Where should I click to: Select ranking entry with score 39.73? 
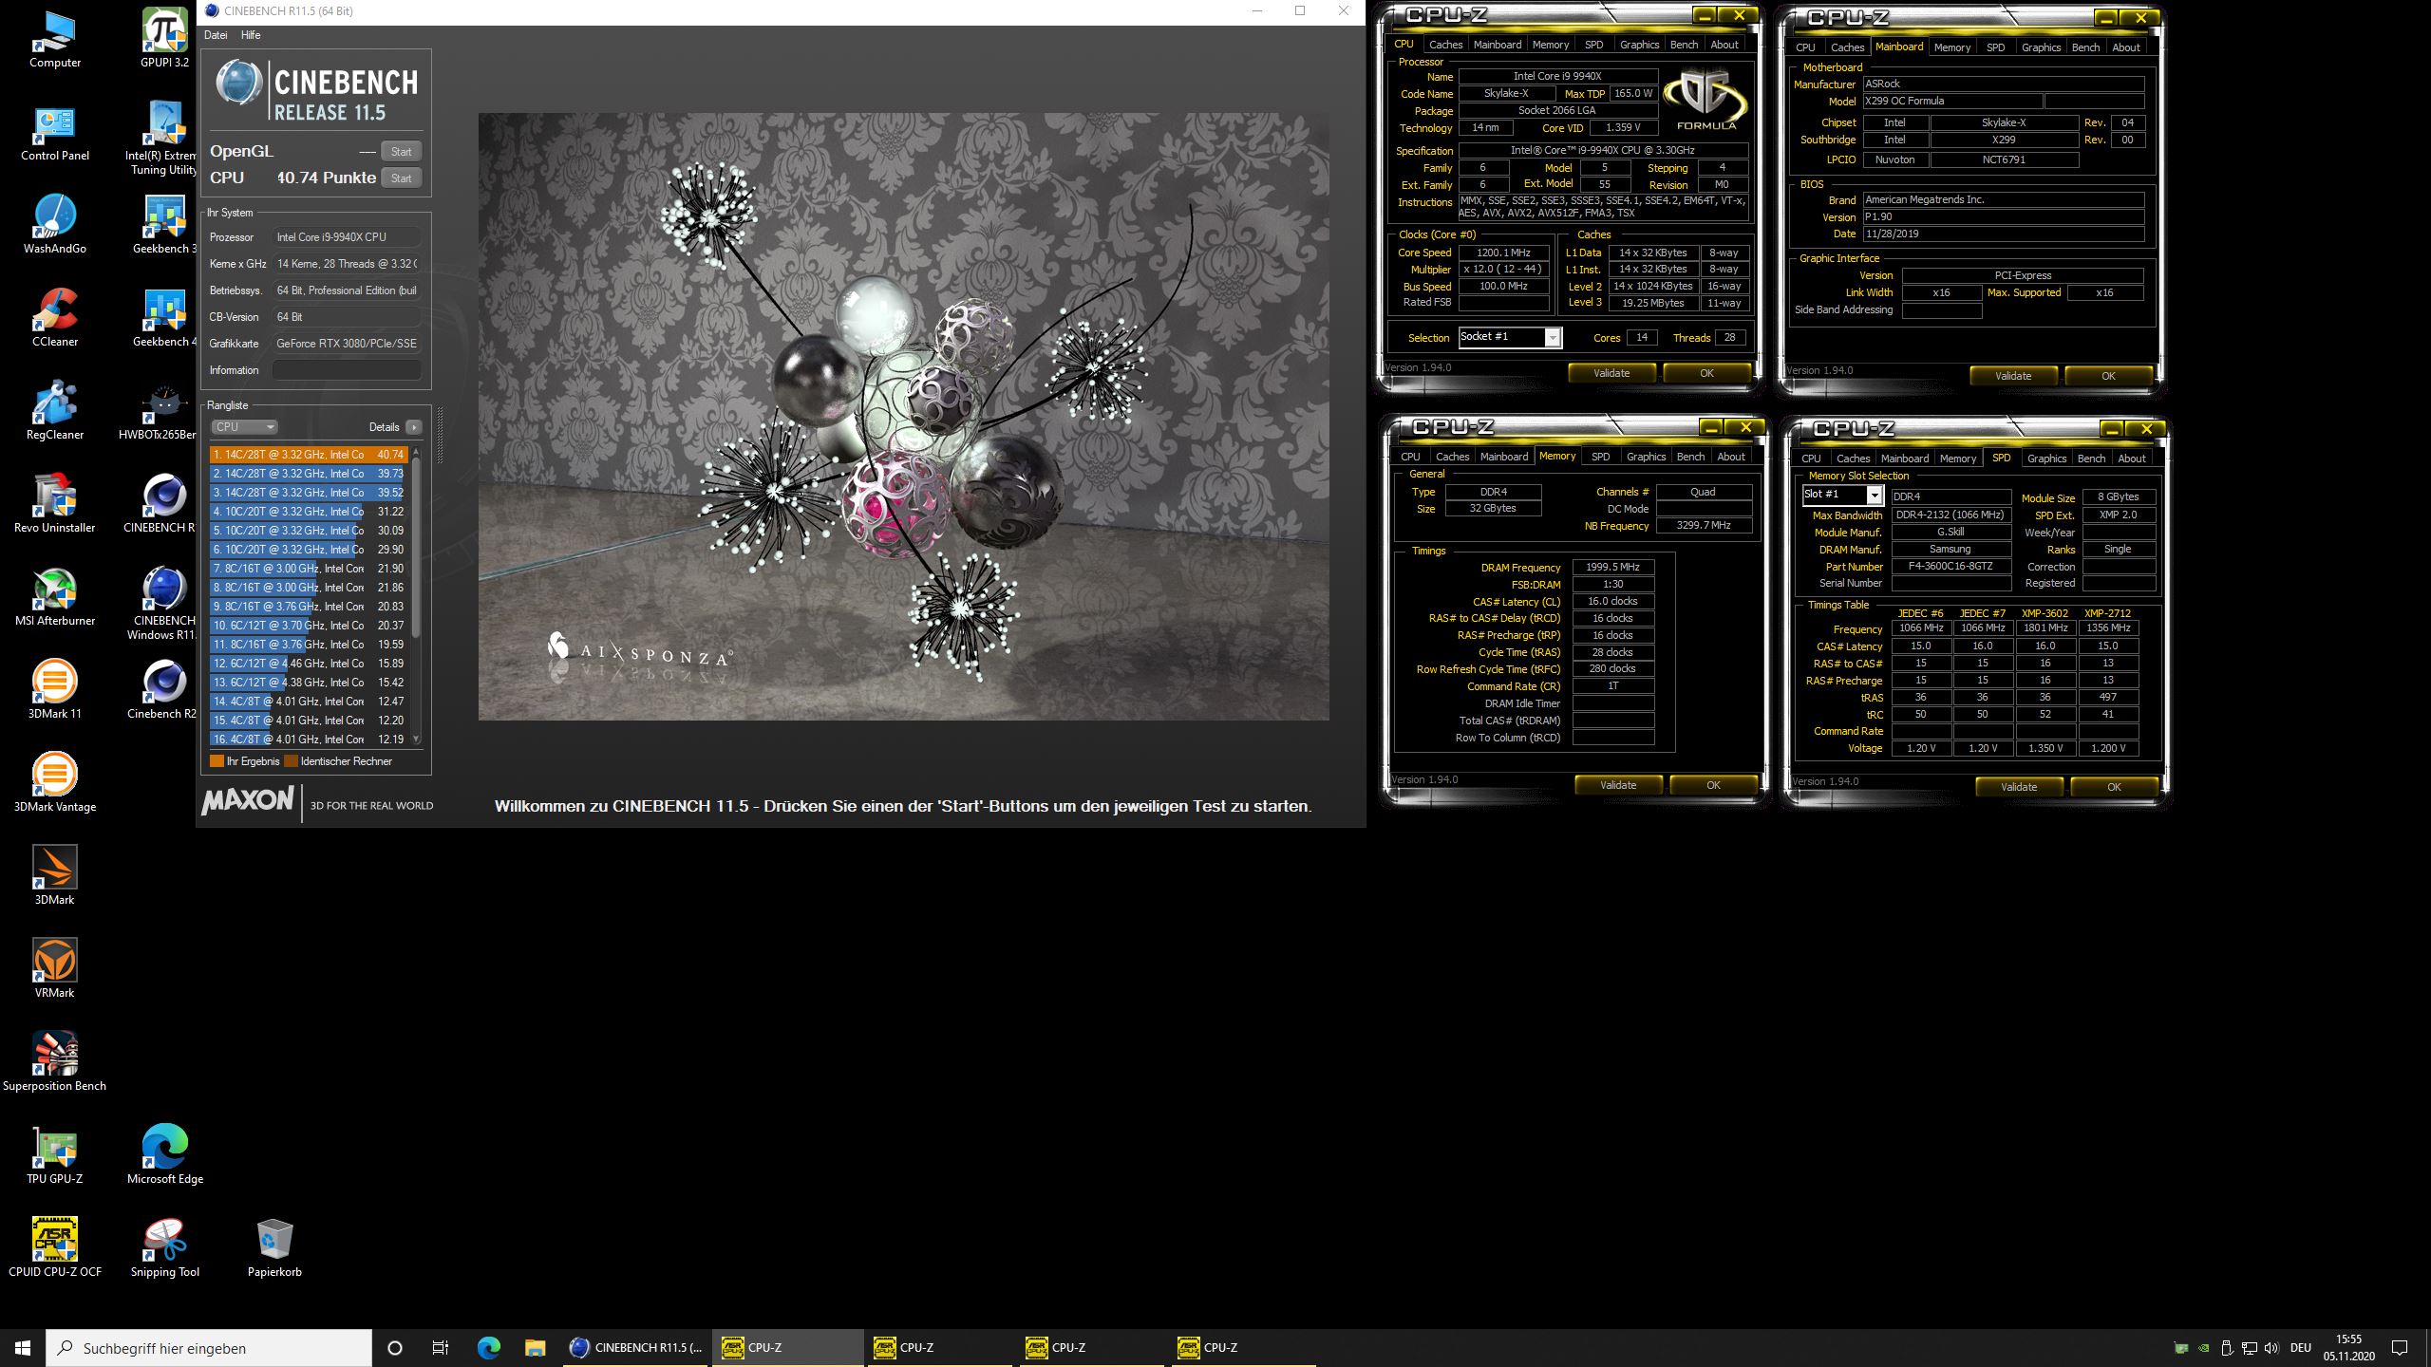click(310, 474)
